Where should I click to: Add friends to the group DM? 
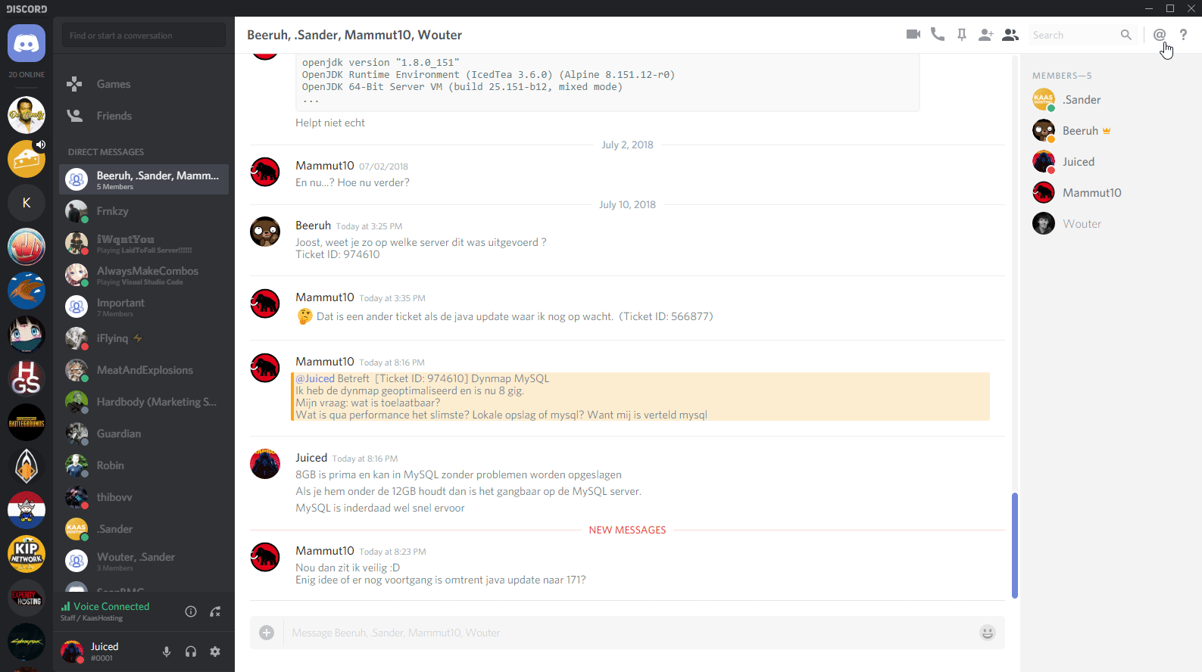[x=985, y=35]
